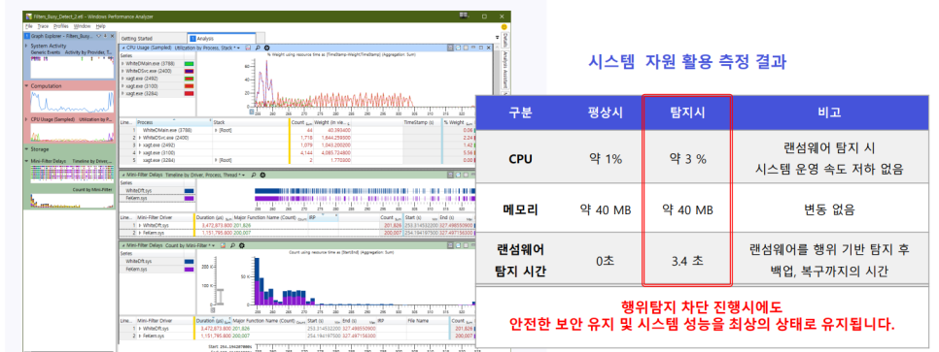Image resolution: width=939 pixels, height=352 pixels.
Task: Click the '3.4 초' detection time cell
Action: 686,260
